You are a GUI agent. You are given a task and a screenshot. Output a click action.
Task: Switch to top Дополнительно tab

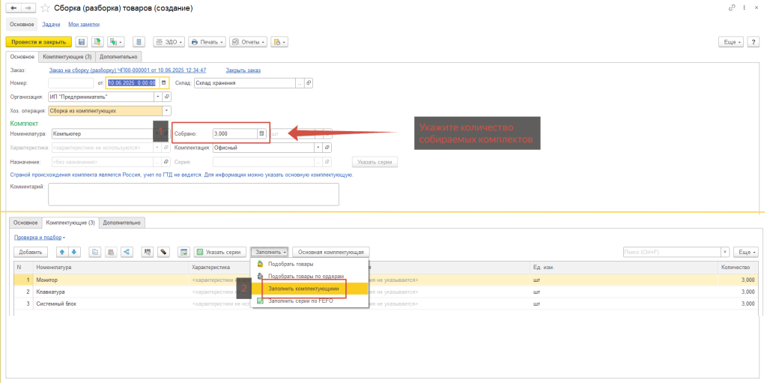(x=120, y=56)
